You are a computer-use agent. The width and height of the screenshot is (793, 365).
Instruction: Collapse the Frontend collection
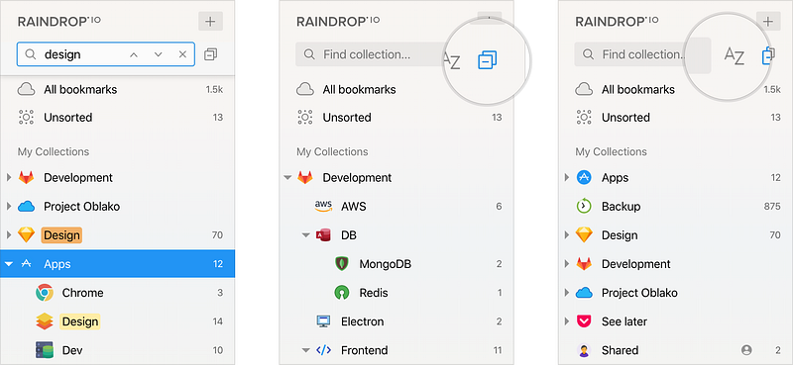tap(305, 350)
